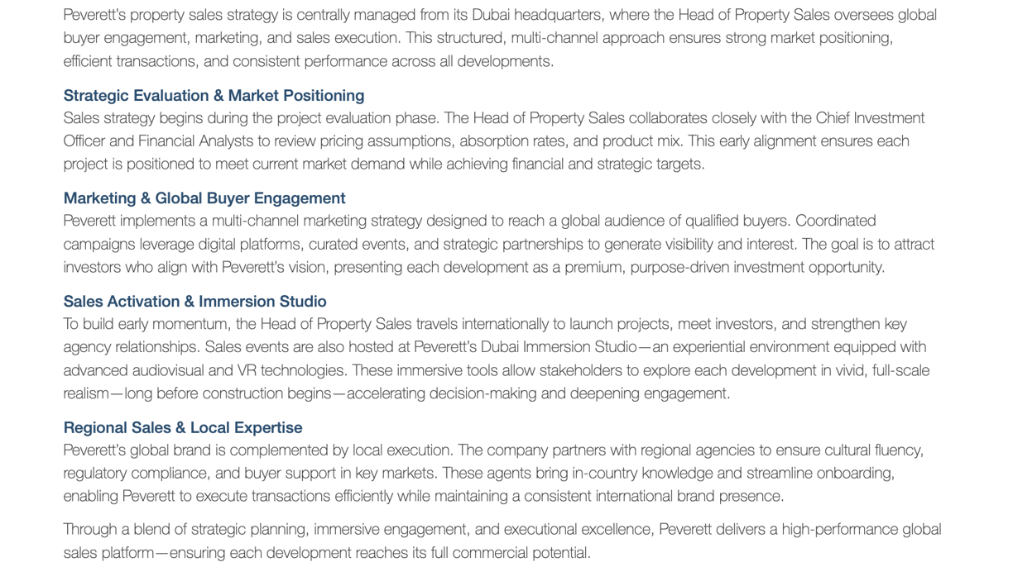Click the phrase regulatory compliance
This screenshot has height=567, width=1013.
click(x=126, y=474)
